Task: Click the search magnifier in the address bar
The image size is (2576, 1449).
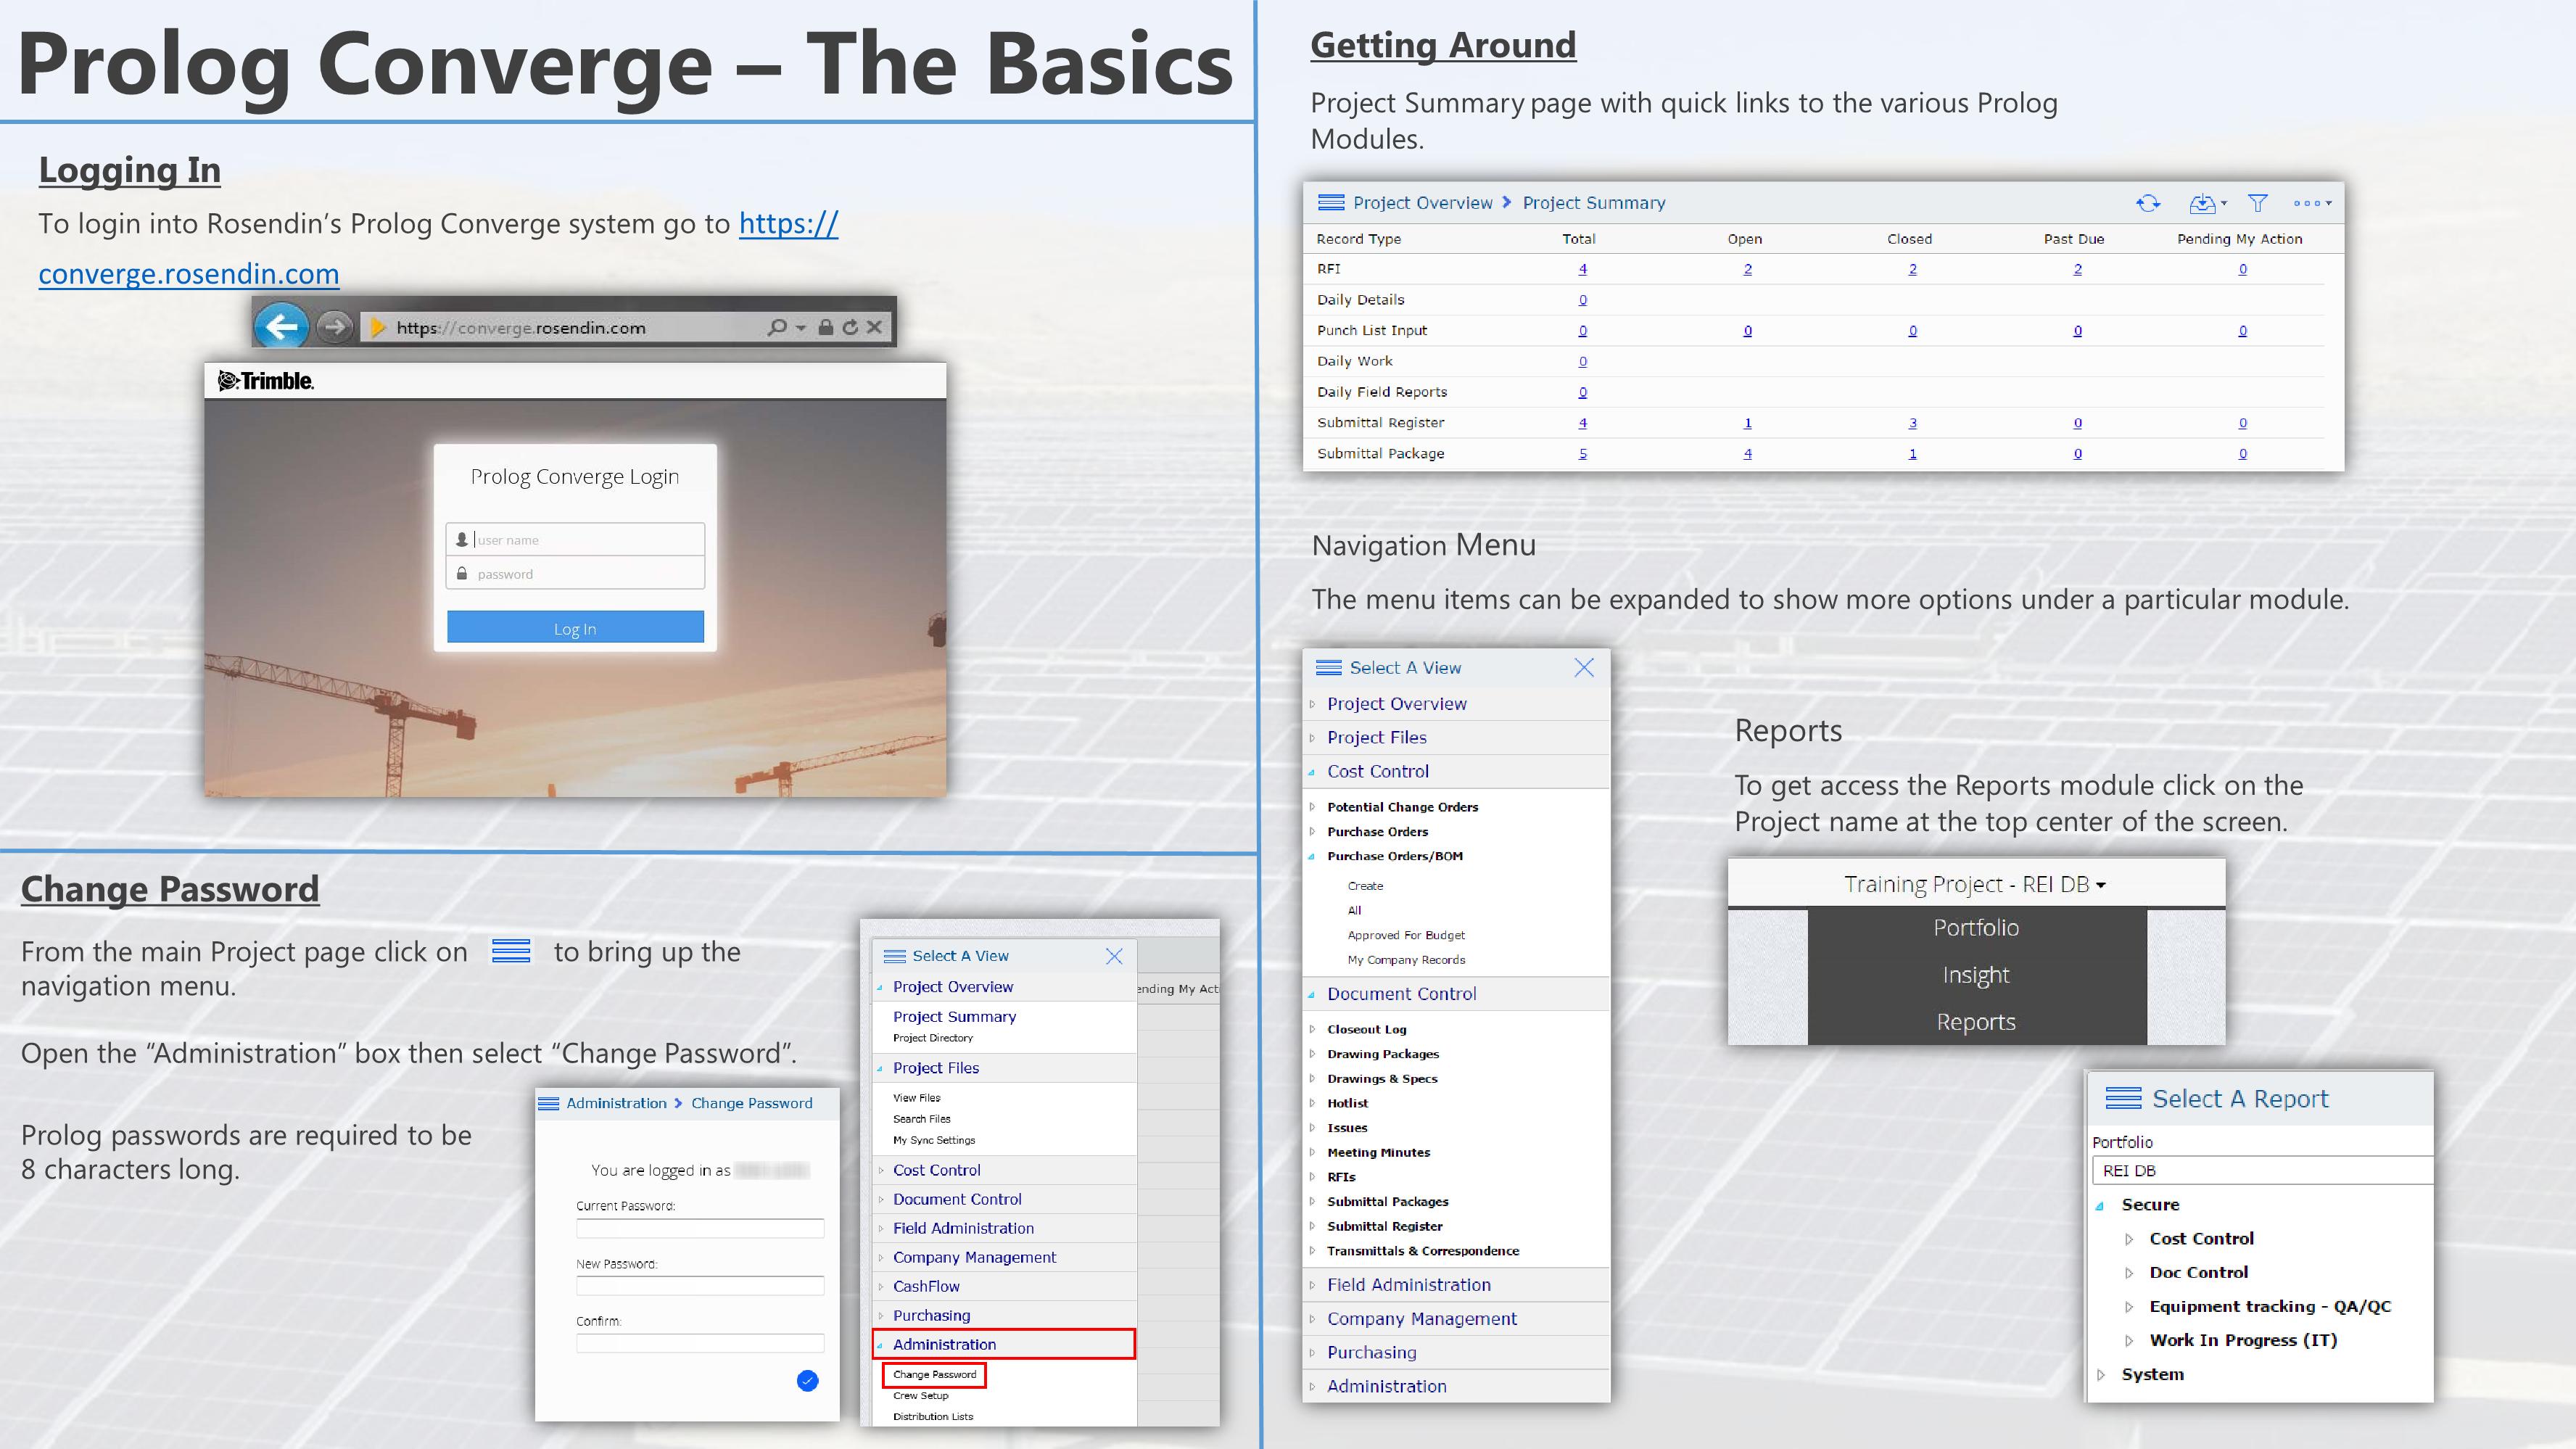Action: 778,326
